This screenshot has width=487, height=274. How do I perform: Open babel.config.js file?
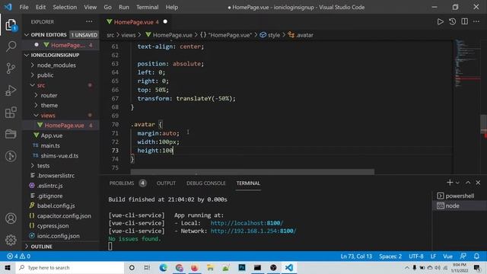coord(61,205)
